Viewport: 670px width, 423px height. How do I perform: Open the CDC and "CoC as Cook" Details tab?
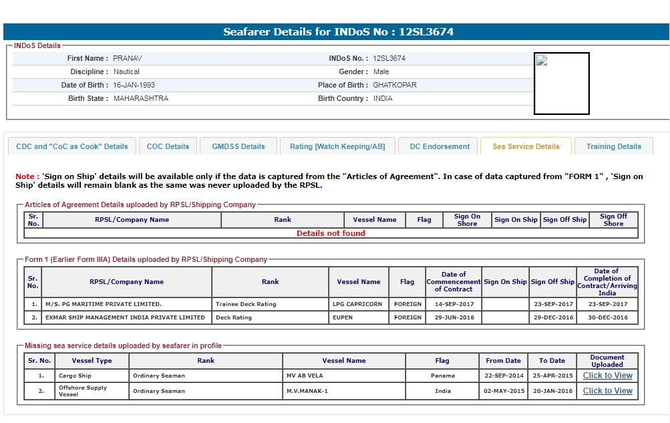coord(72,146)
